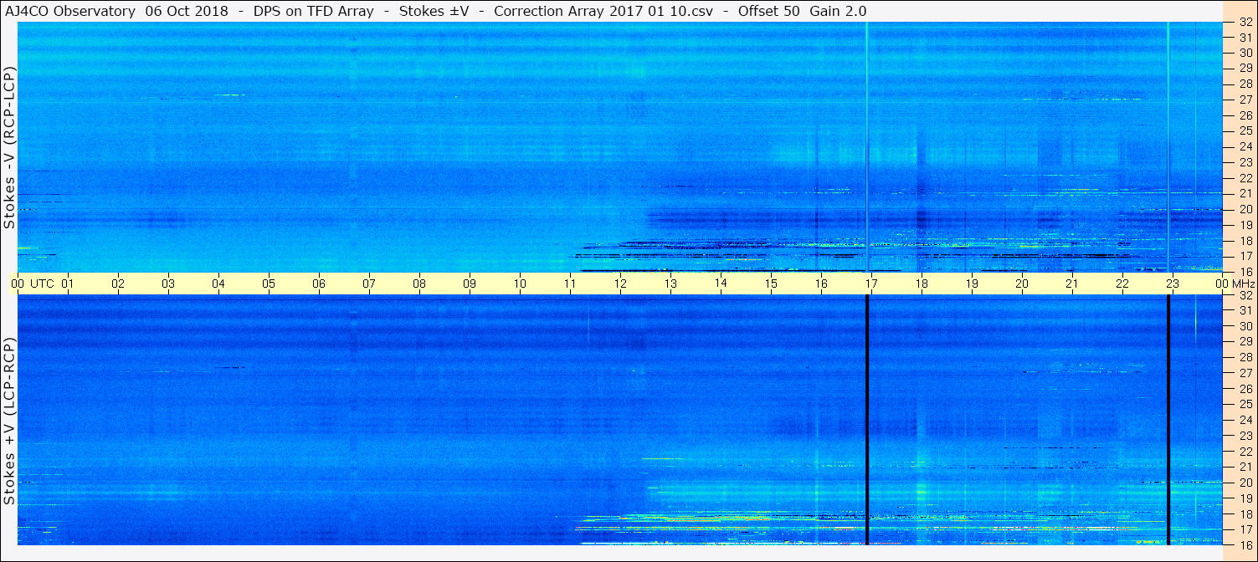Click the Offset 50 Gain 2.0 header text
The image size is (1258, 562).
pos(802,11)
